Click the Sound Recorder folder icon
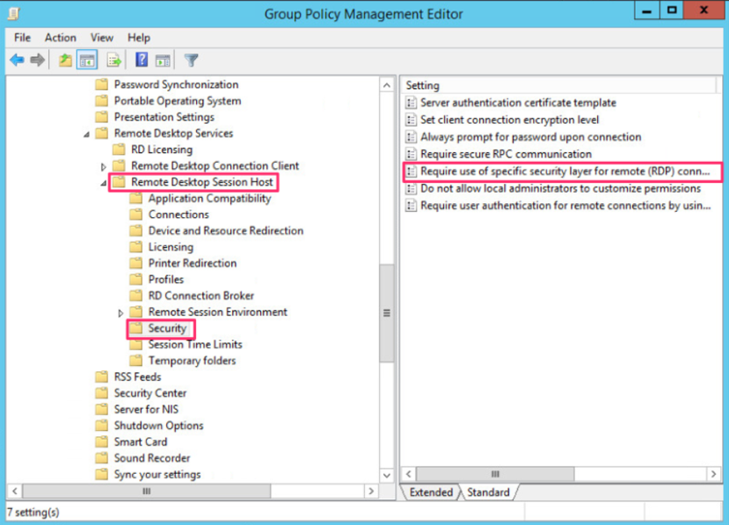The image size is (729, 525). coord(101,458)
